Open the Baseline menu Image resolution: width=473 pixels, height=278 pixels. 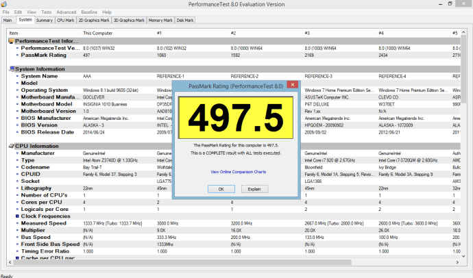point(89,12)
